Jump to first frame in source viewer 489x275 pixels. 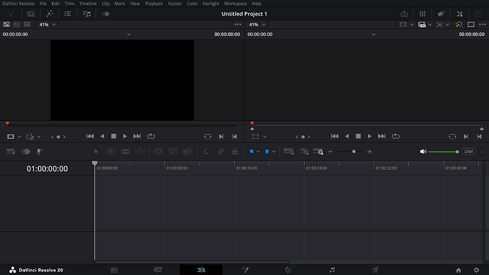(x=90, y=136)
